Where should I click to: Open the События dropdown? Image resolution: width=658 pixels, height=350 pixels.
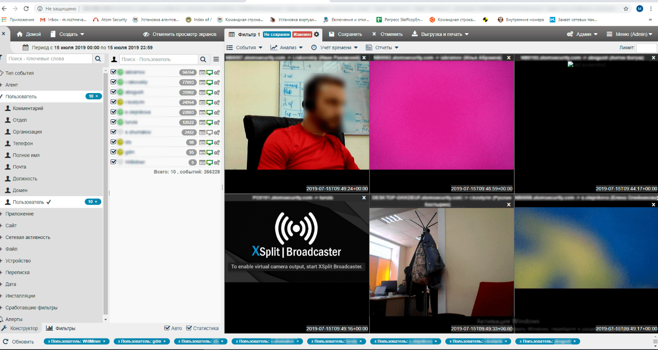[x=245, y=47]
